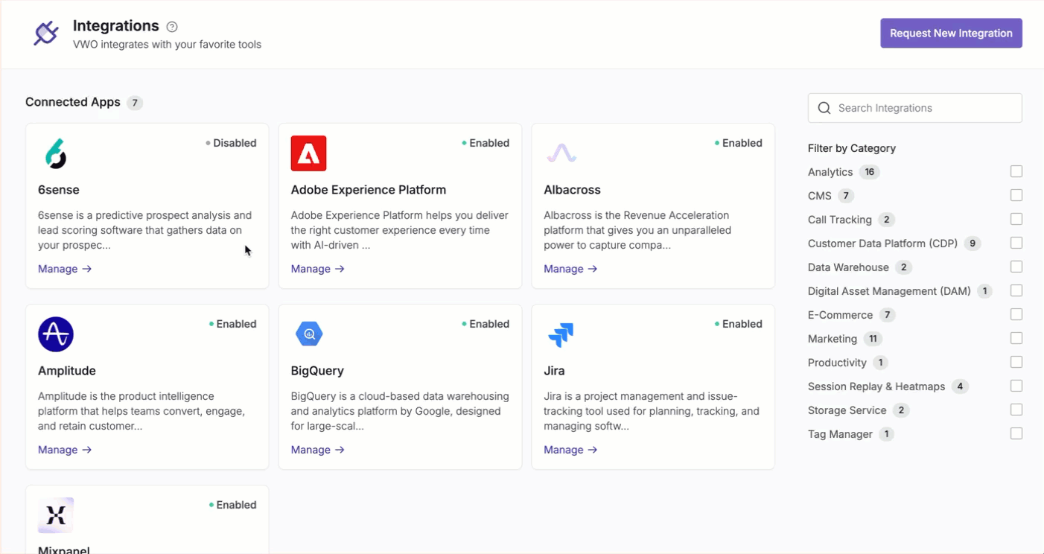Check the Session Replay & Heatmaps filter
This screenshot has width=1044, height=554.
(1016, 386)
